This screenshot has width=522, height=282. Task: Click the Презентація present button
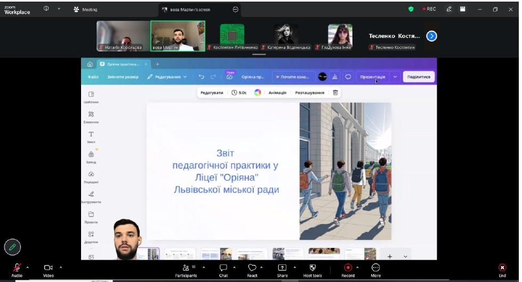pos(373,77)
